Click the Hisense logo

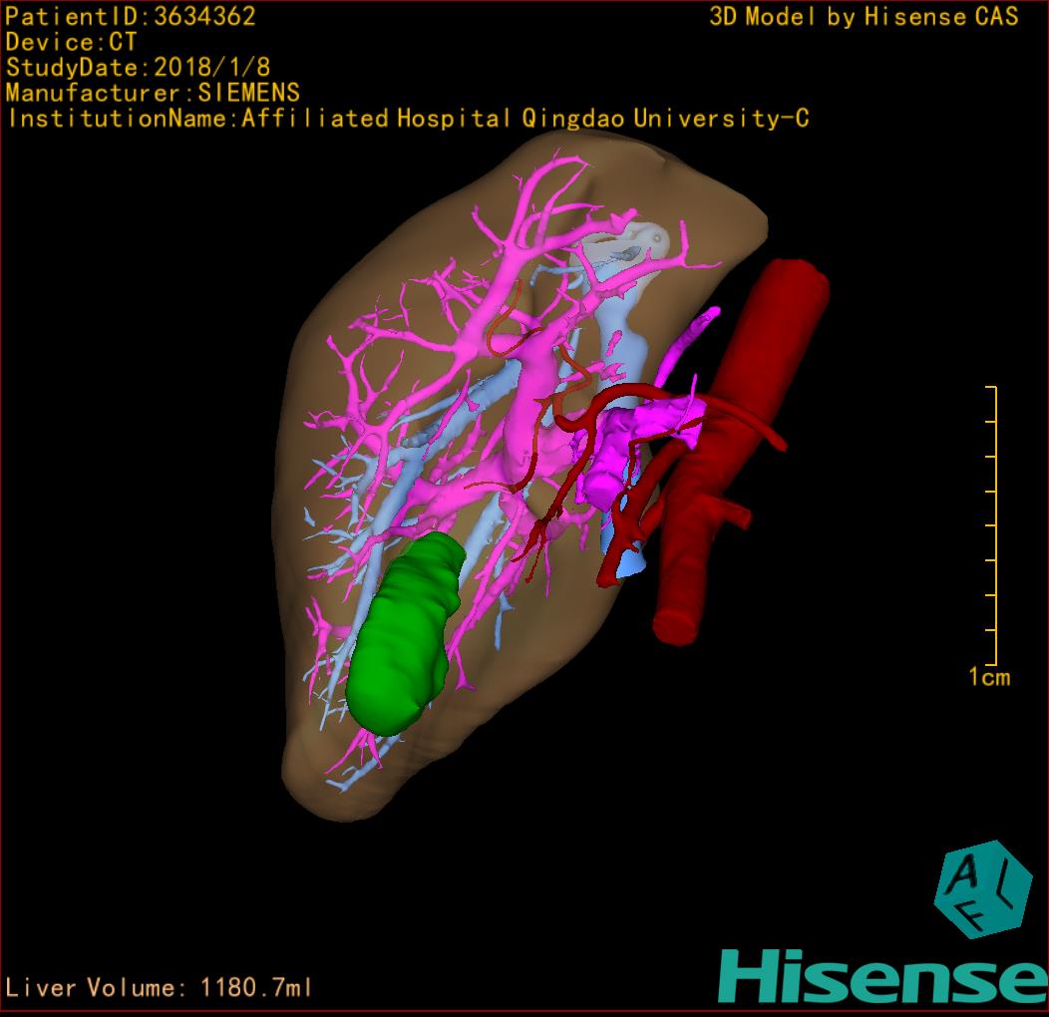(x=883, y=977)
